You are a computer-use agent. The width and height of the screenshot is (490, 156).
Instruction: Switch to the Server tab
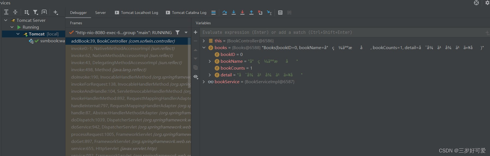[x=100, y=13]
